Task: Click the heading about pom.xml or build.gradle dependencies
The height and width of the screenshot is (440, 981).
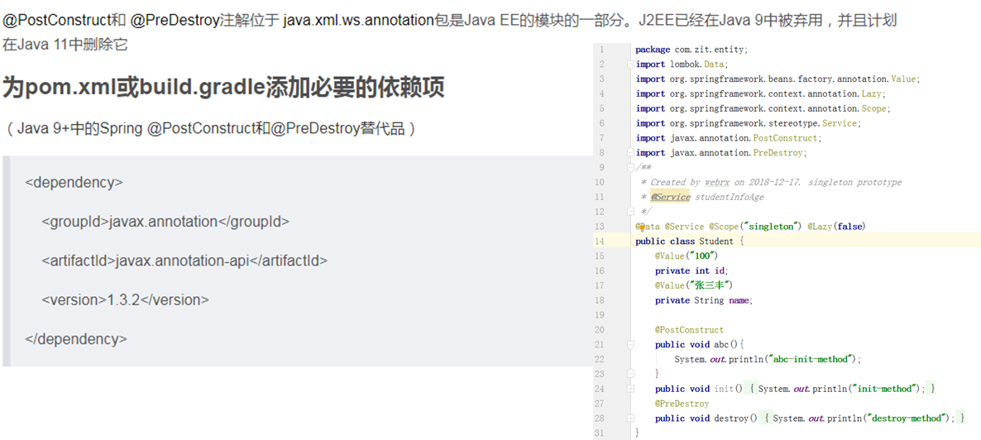Action: tap(223, 88)
